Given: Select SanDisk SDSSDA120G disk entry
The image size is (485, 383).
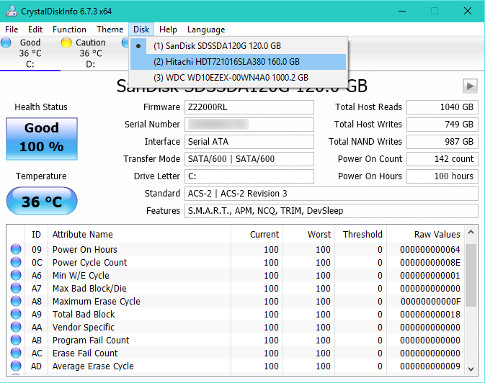Looking at the screenshot, I should coord(238,46).
